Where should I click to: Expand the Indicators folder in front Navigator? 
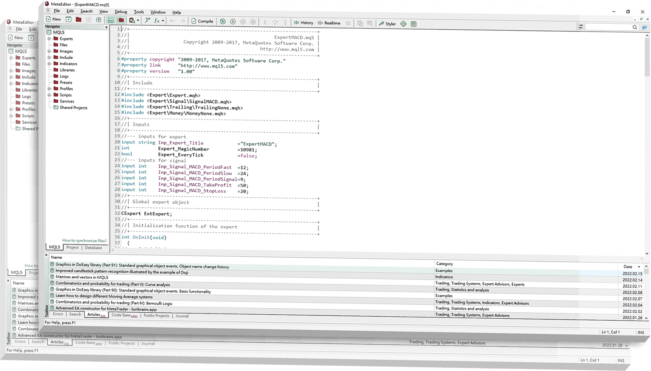(x=49, y=63)
